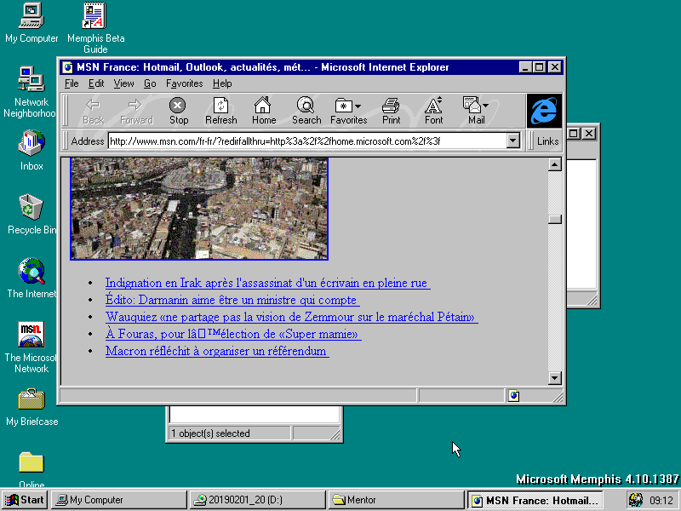
Task: Print the page using Print icon
Action: tap(391, 111)
